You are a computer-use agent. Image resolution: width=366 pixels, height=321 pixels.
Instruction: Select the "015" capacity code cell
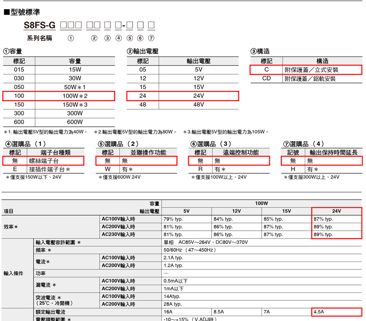[x=19, y=70]
